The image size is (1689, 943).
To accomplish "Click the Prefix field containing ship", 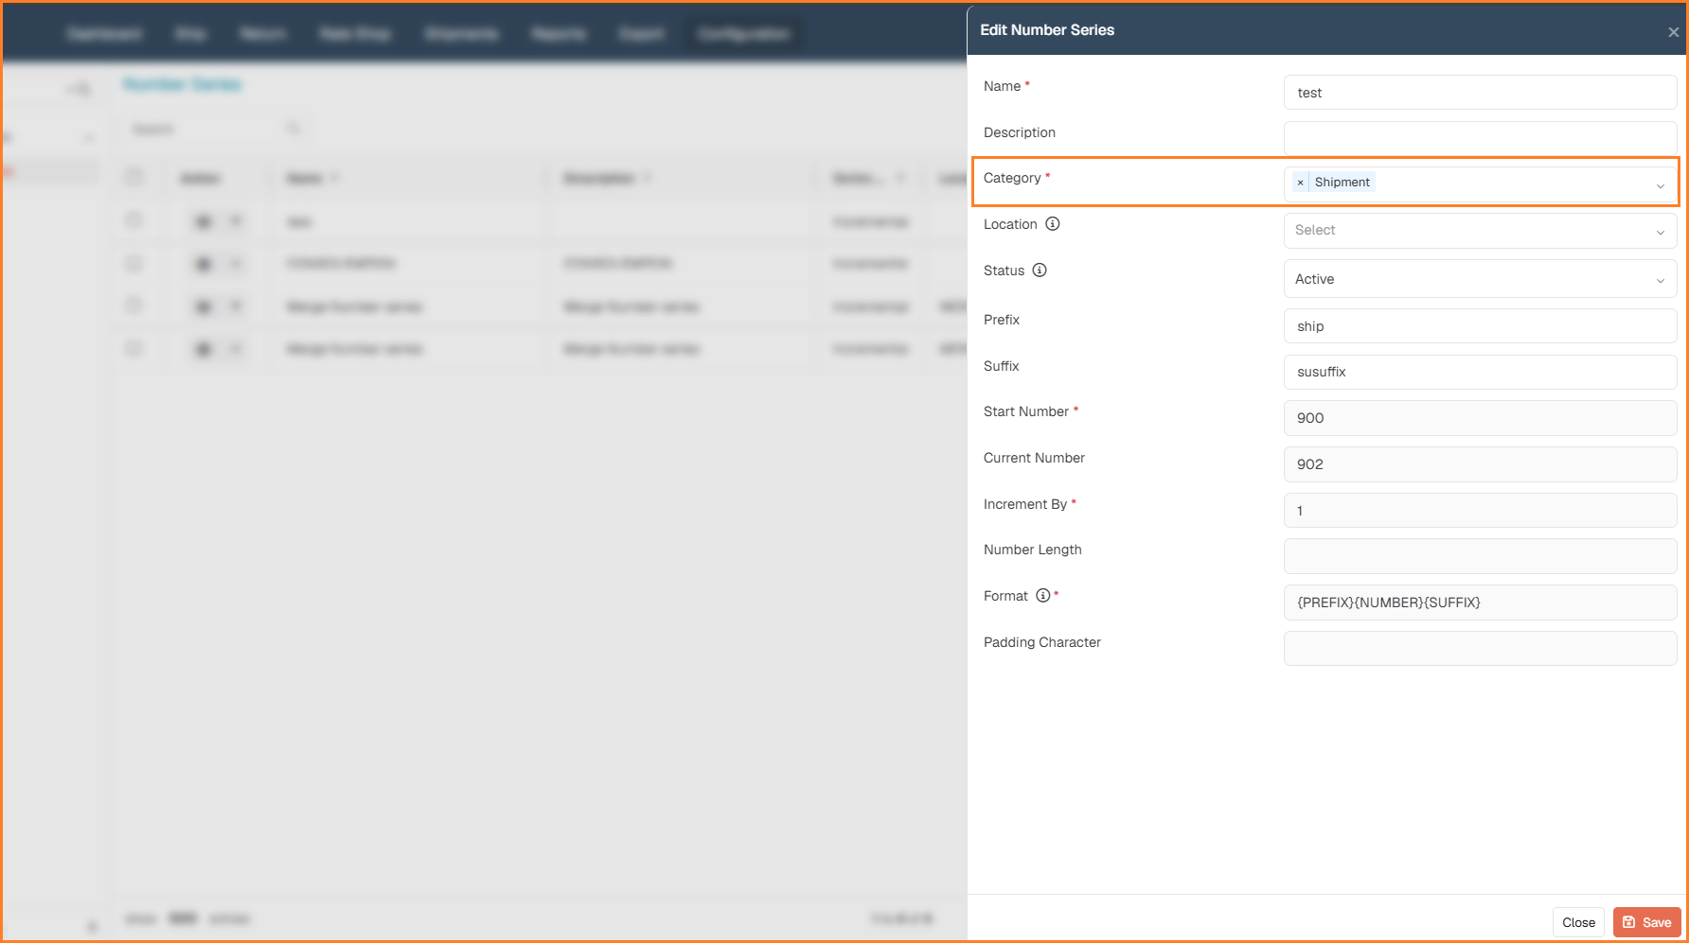I will click(x=1480, y=326).
